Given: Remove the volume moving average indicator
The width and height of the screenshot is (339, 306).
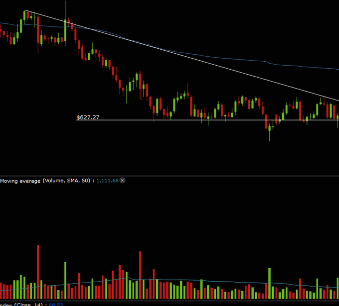Looking at the screenshot, I should 122,181.
